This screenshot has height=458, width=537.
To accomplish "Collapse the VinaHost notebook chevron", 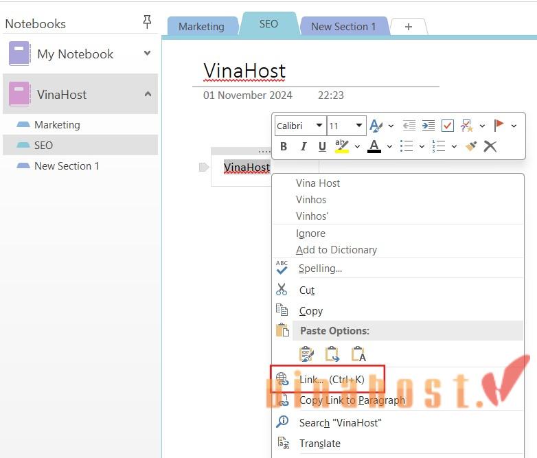I will 148,94.
